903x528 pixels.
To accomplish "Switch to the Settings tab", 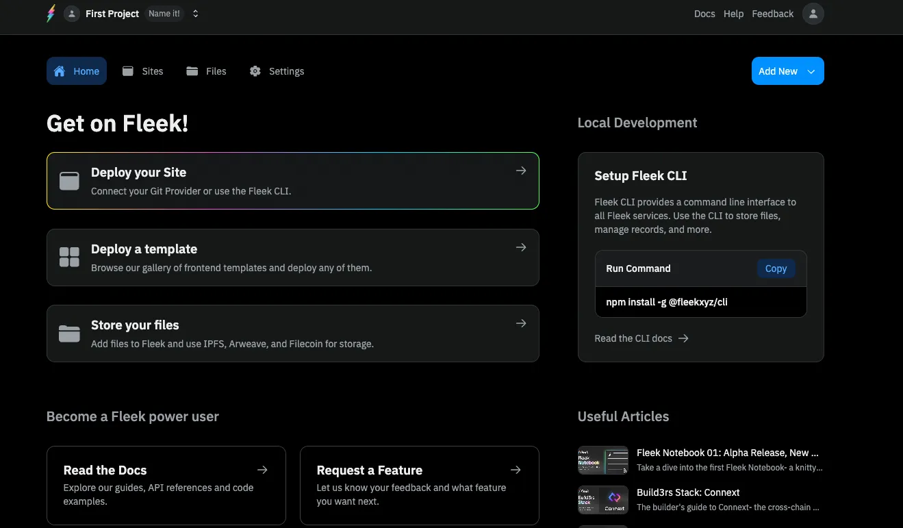I will click(x=277, y=71).
